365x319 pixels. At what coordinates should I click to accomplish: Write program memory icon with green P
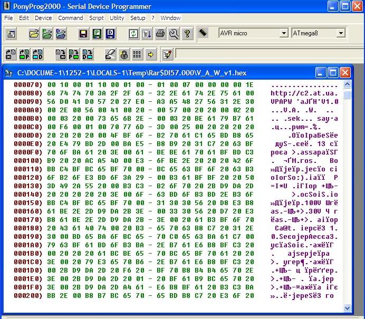click(74, 54)
